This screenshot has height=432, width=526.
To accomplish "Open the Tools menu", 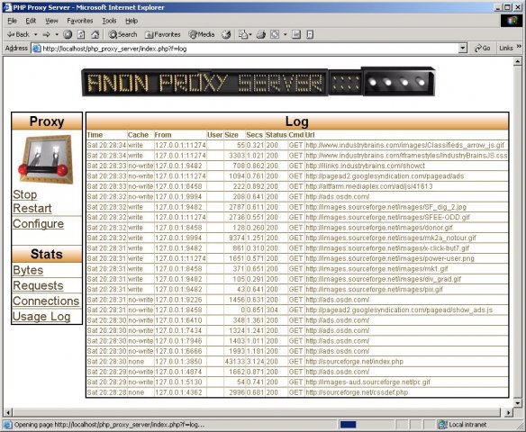I will coord(109,21).
